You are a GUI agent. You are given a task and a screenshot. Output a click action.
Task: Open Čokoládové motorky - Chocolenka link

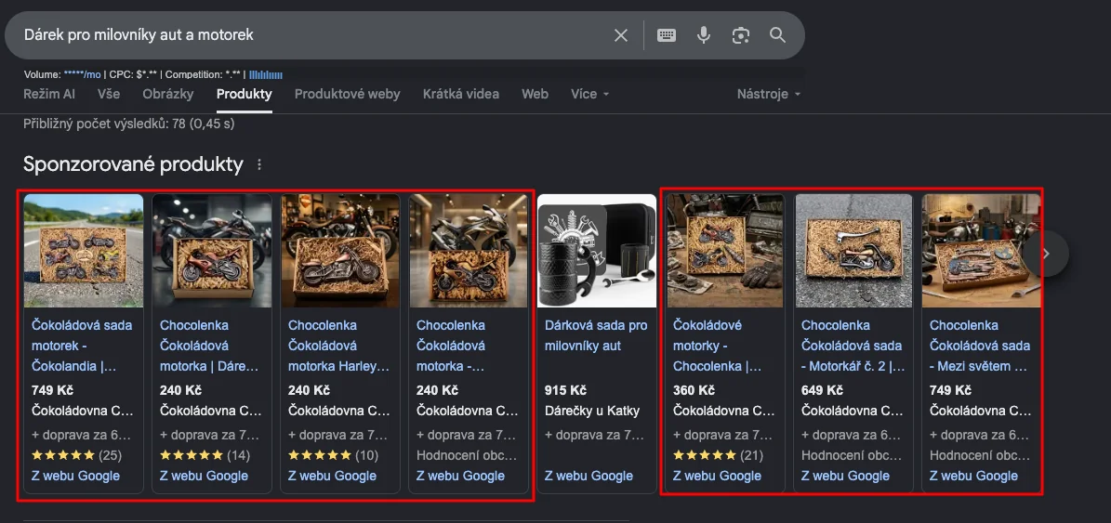pyautogui.click(x=717, y=346)
